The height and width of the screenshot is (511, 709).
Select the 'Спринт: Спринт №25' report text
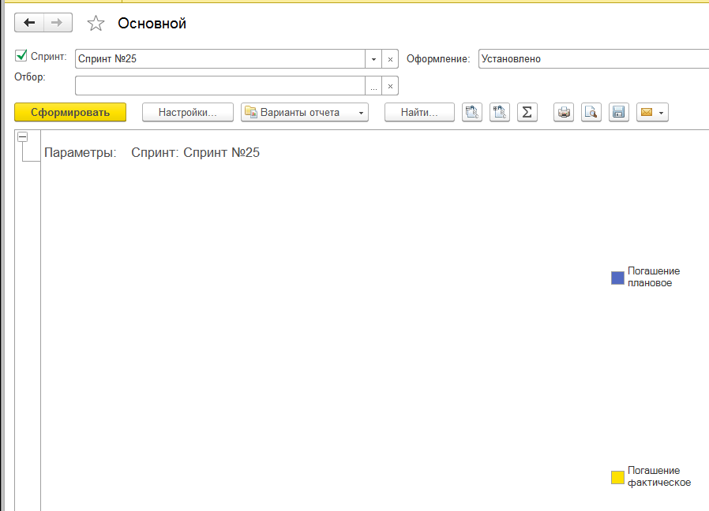[x=195, y=153]
